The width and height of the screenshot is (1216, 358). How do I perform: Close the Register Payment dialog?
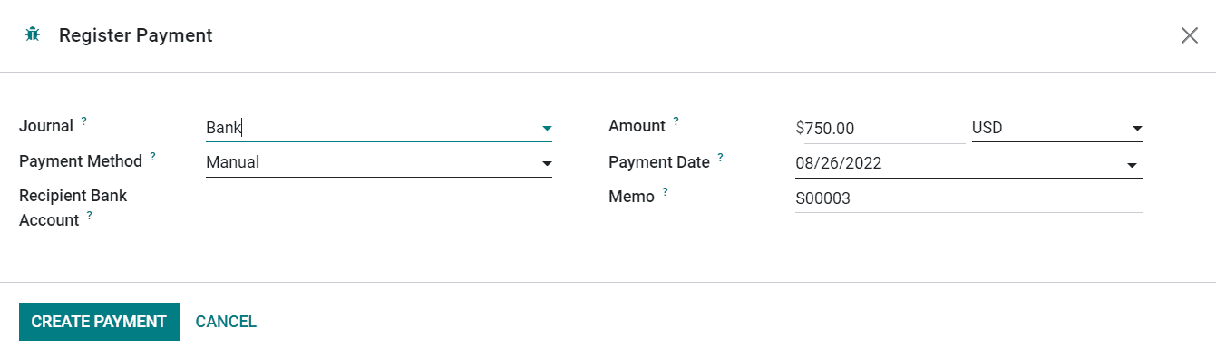(1189, 35)
